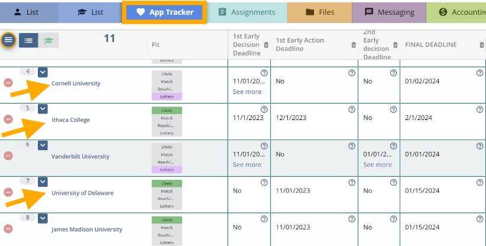Screen dimensions: 486x246
Task: Open the hamburger menu button
Action: (x=8, y=40)
